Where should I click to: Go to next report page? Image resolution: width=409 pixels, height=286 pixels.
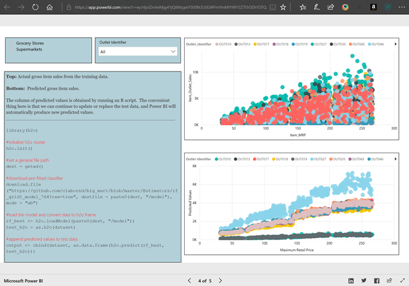(x=220, y=280)
